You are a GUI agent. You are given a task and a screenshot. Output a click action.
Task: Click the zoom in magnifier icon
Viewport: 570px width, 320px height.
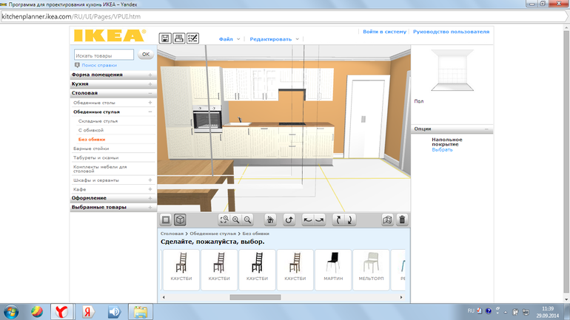tap(236, 219)
